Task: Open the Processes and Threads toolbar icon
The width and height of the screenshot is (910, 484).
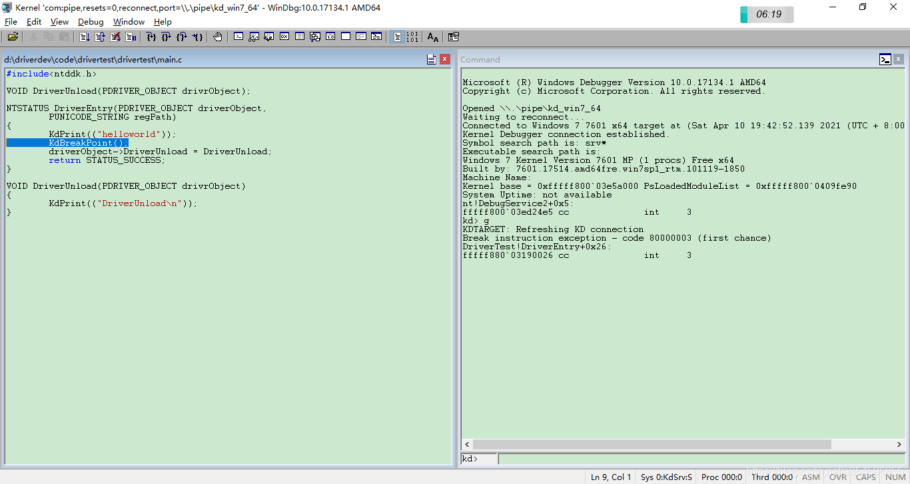Action: 361,37
